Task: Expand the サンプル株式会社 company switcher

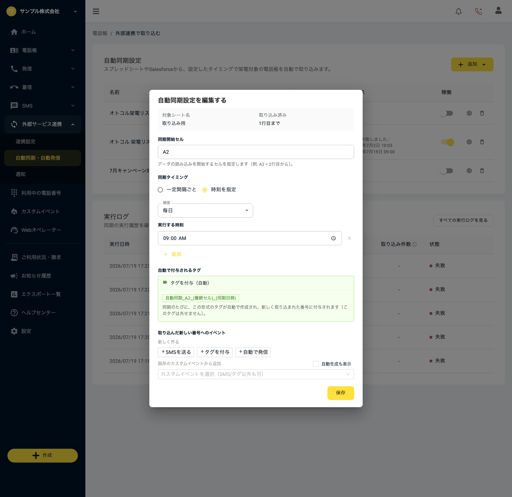Action: pyautogui.click(x=75, y=11)
